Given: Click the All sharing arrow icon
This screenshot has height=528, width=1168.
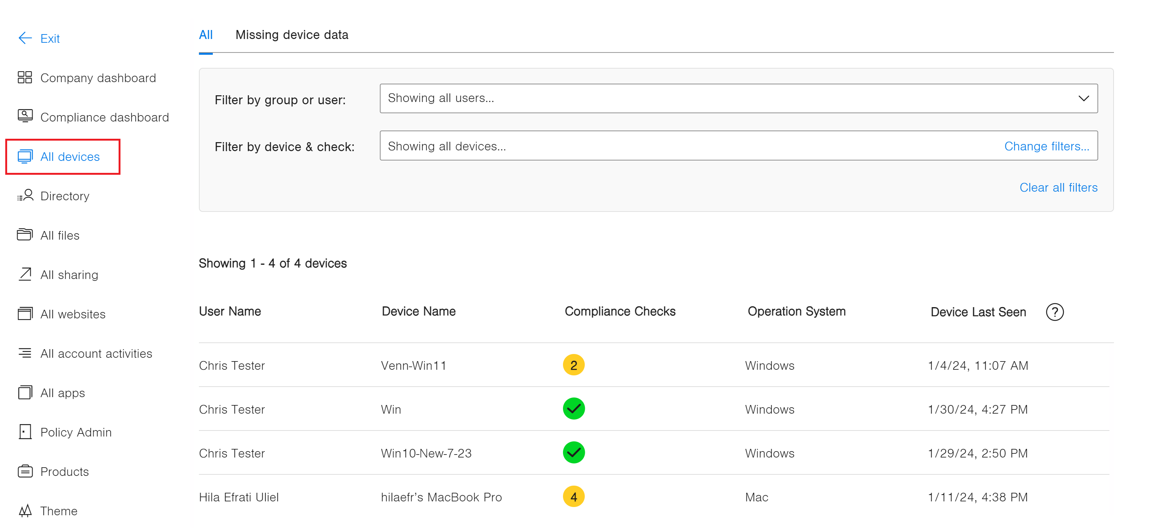Looking at the screenshot, I should (x=25, y=274).
